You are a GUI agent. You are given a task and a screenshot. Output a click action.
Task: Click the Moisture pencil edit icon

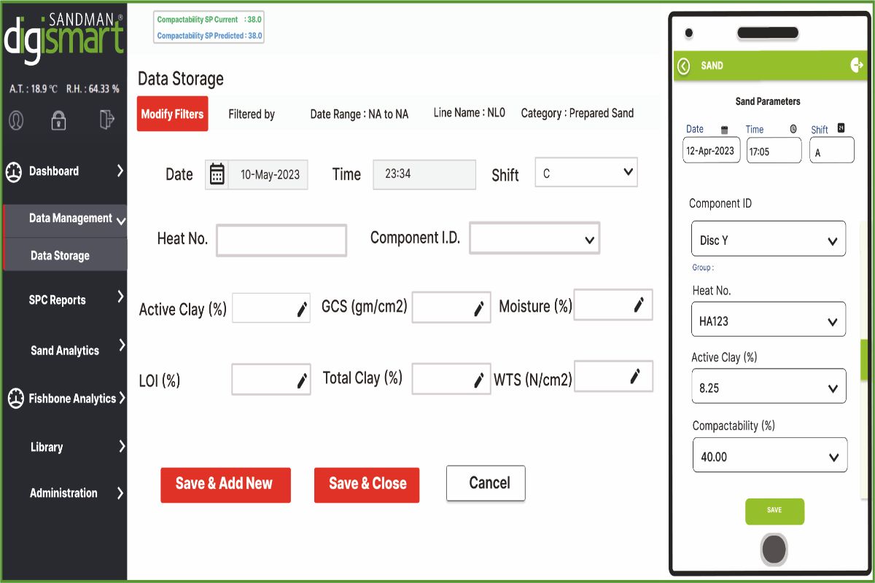(639, 305)
